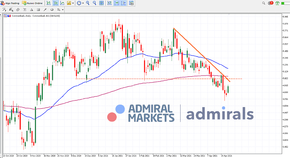Click the green connection status bar

point(286,3)
